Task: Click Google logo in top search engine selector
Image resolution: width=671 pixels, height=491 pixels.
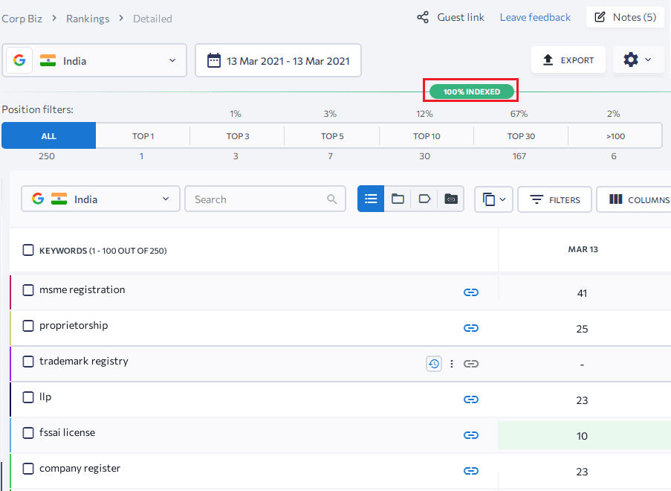Action: (19, 60)
